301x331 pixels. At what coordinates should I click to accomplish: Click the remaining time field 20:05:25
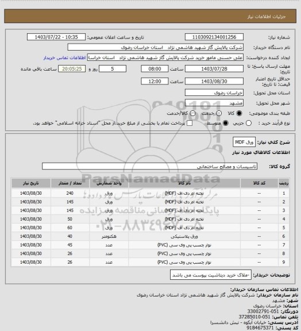click(x=72, y=69)
